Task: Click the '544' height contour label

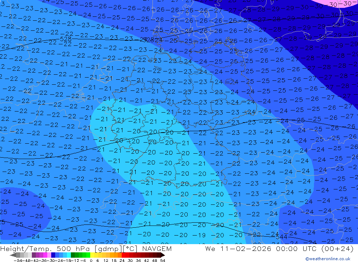Action: [282, 237]
